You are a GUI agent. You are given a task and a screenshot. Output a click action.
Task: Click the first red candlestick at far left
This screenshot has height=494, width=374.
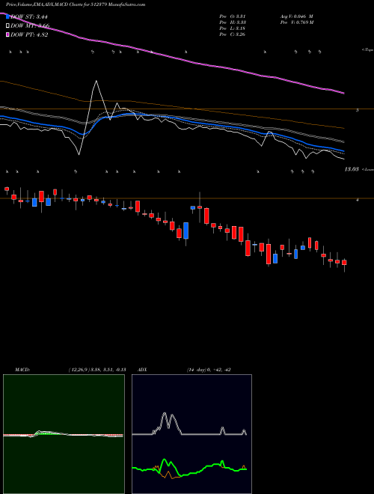point(7,189)
